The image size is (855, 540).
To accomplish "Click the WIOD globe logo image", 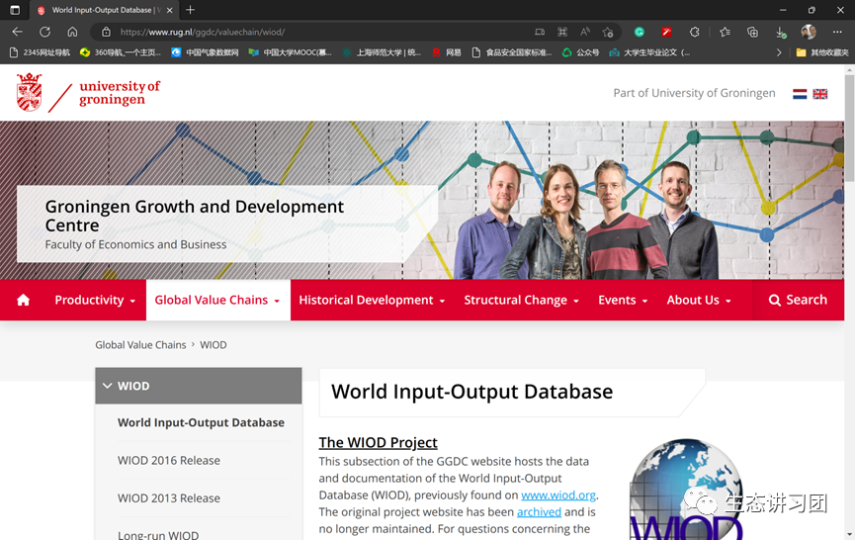I will [x=686, y=490].
